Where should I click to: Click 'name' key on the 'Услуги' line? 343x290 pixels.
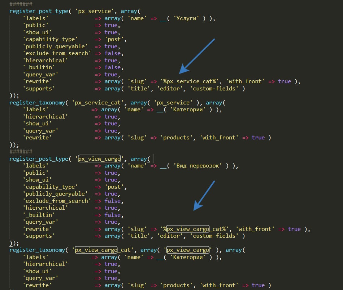pyautogui.click(x=137, y=18)
